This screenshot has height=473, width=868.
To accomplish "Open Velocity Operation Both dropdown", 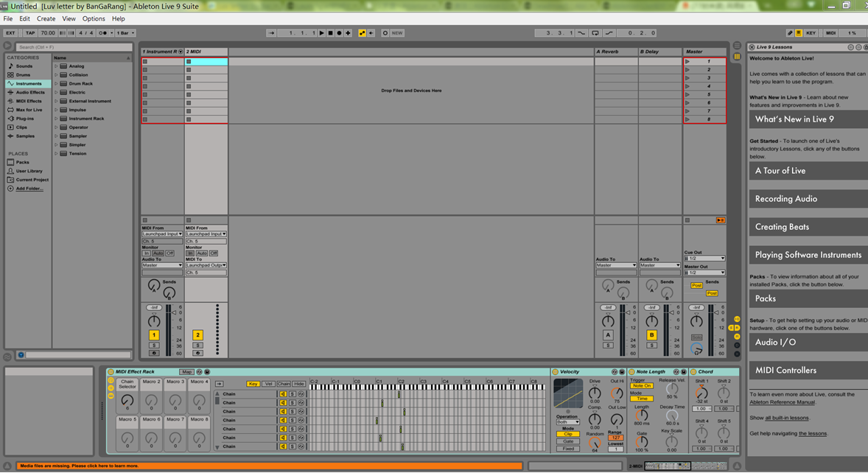I will pos(567,422).
